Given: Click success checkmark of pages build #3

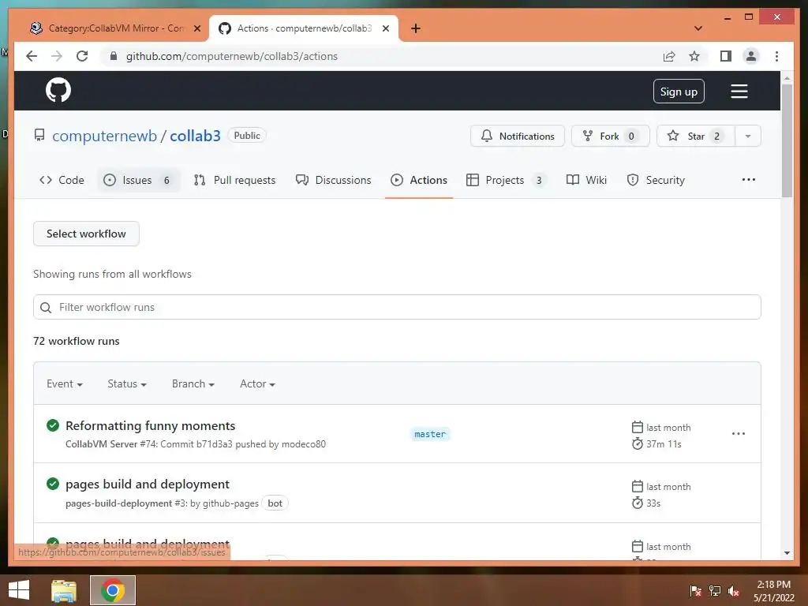Looking at the screenshot, I should click(53, 484).
